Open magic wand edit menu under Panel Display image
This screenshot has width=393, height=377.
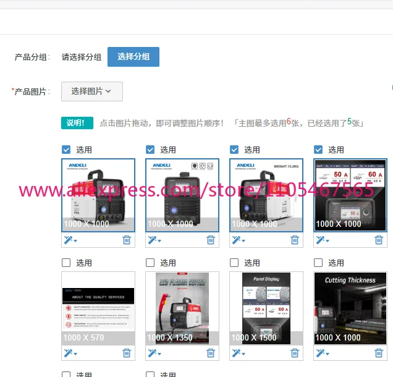coord(239,353)
